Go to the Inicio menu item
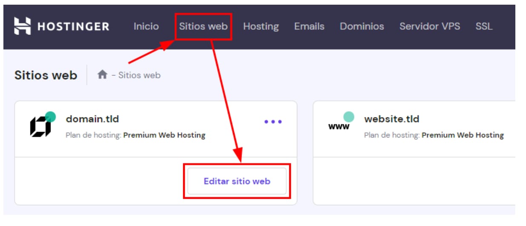Viewport: 526px width, 226px height. (146, 26)
